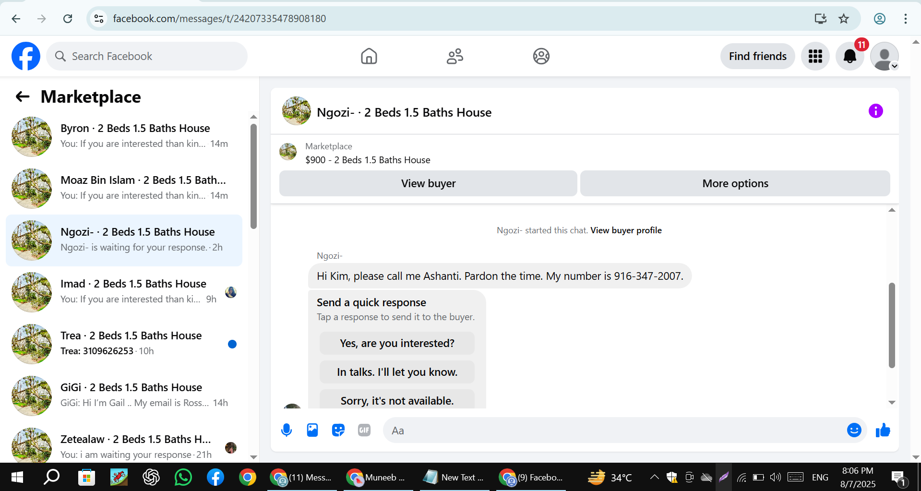Viewport: 921px width, 491px height.
Task: Record a voice clip with microphone icon
Action: tap(287, 430)
